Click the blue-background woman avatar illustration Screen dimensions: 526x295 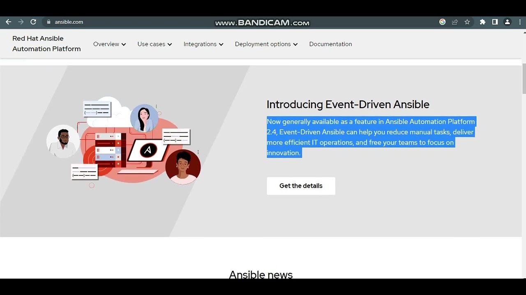point(144,118)
